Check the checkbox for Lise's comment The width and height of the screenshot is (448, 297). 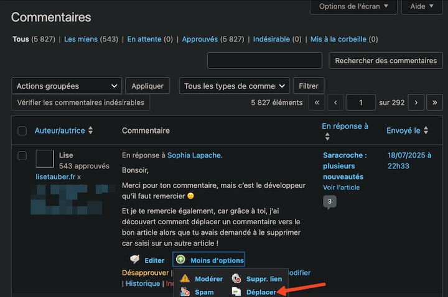pyautogui.click(x=22, y=156)
